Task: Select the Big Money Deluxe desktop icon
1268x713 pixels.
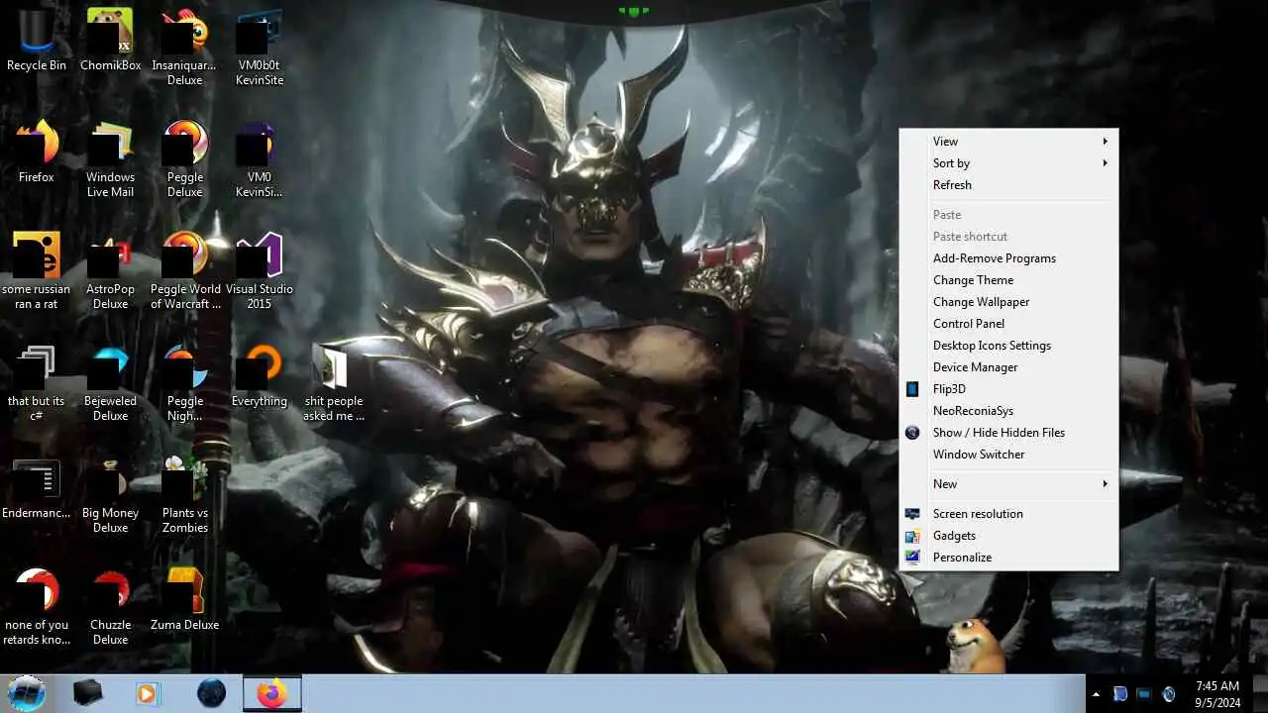Action: tap(110, 494)
